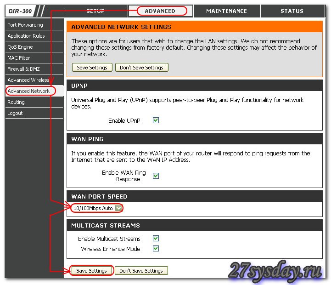The height and width of the screenshot is (285, 331).
Task: Open QoS Engine page
Action: coord(34,47)
